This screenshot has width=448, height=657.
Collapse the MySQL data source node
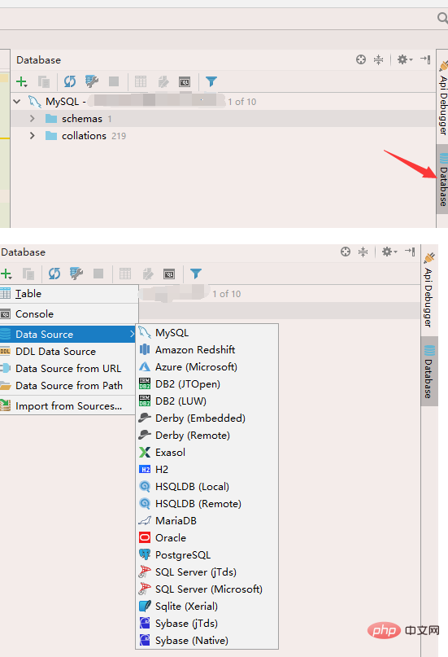pos(17,102)
